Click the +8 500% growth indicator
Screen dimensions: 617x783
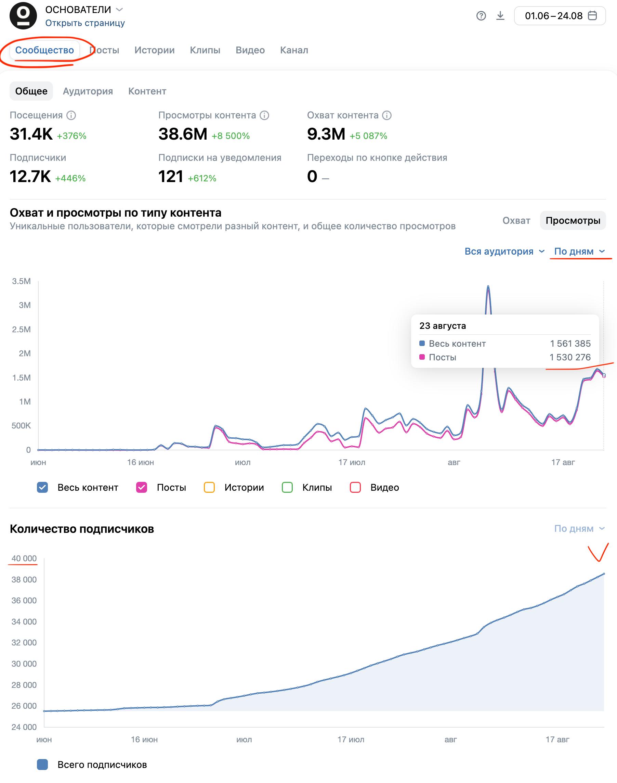tap(231, 136)
